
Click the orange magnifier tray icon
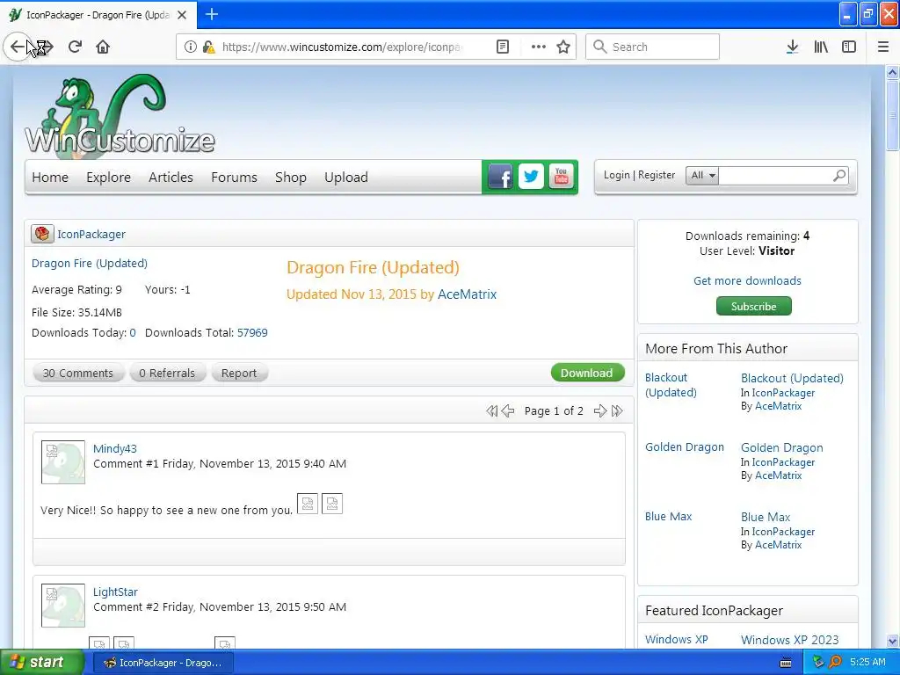click(835, 663)
